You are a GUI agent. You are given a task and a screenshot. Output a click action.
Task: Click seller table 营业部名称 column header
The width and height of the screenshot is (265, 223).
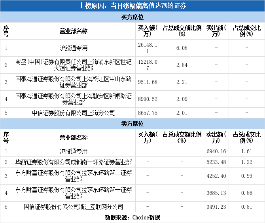74,137
